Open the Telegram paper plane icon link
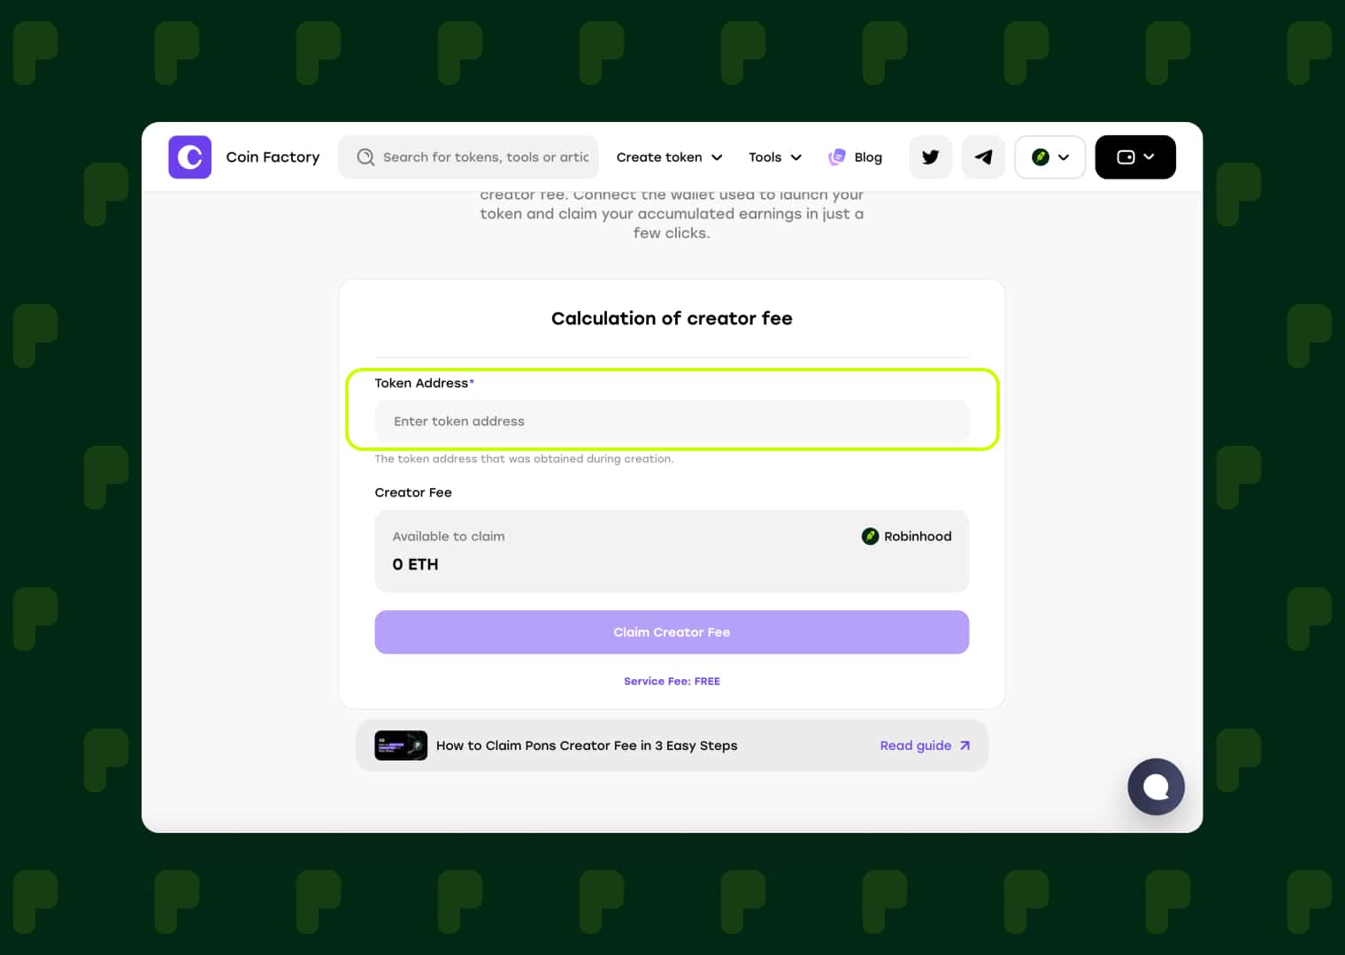 (983, 157)
